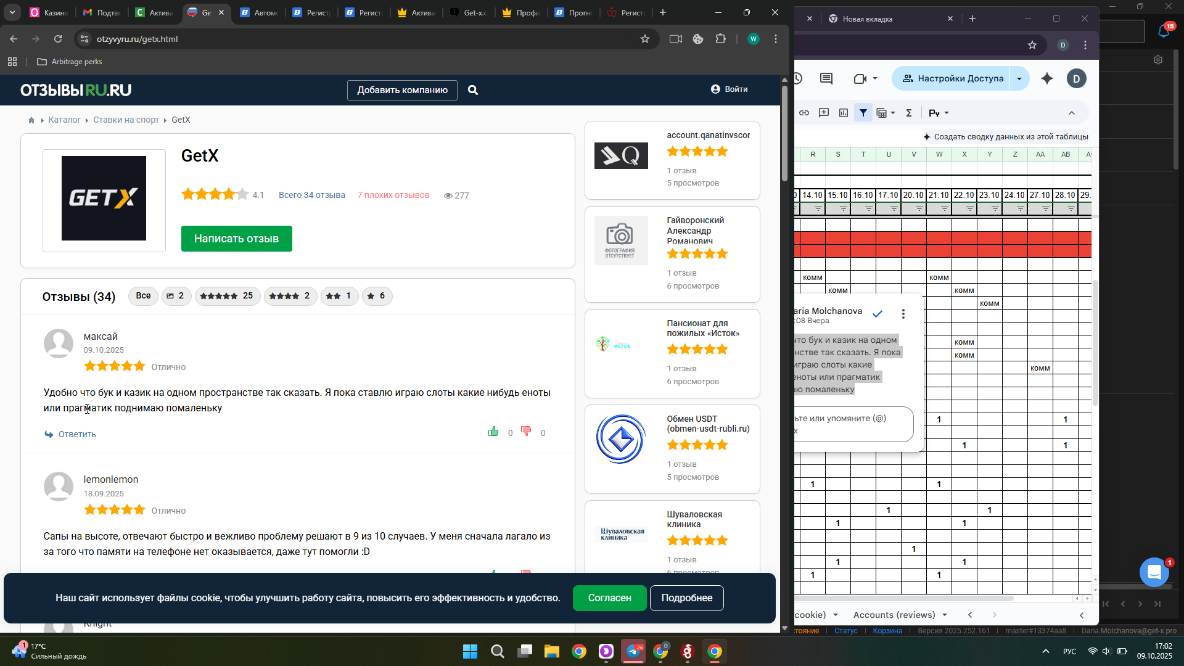Toggle the filter button in Sheets toolbar
This screenshot has height=666, width=1184.
(863, 113)
